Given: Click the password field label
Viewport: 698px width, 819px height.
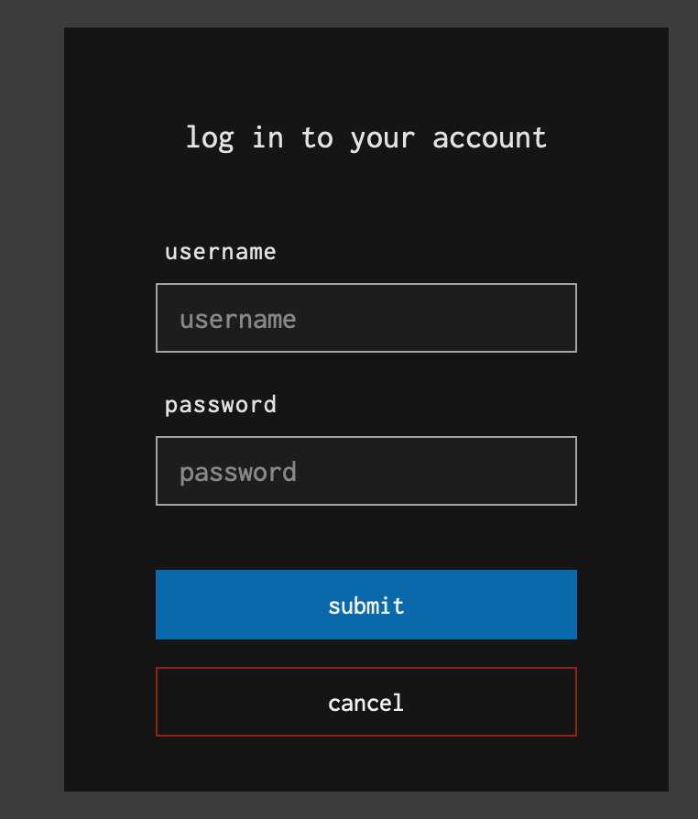Looking at the screenshot, I should click(x=220, y=404).
